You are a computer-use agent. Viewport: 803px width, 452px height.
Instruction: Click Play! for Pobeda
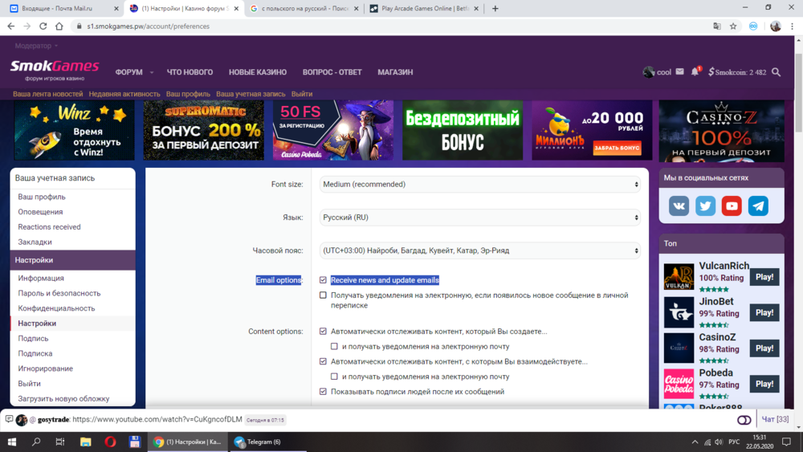[764, 384]
